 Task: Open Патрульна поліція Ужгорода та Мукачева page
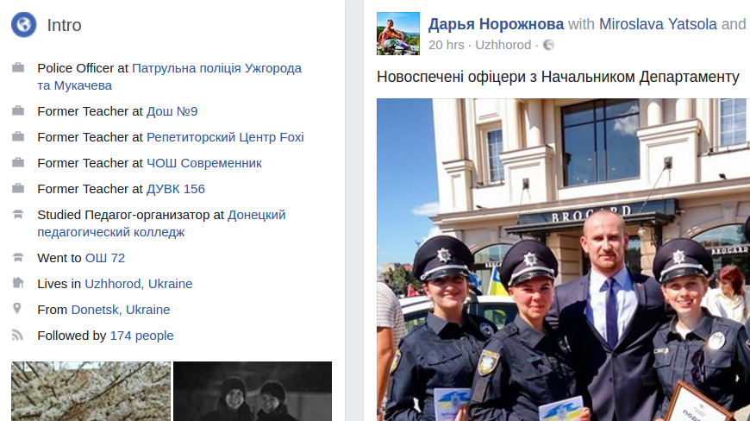[169, 77]
